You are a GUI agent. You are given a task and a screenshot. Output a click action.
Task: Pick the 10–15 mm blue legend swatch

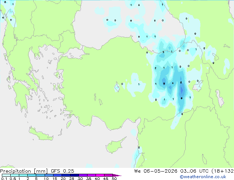[49, 175]
